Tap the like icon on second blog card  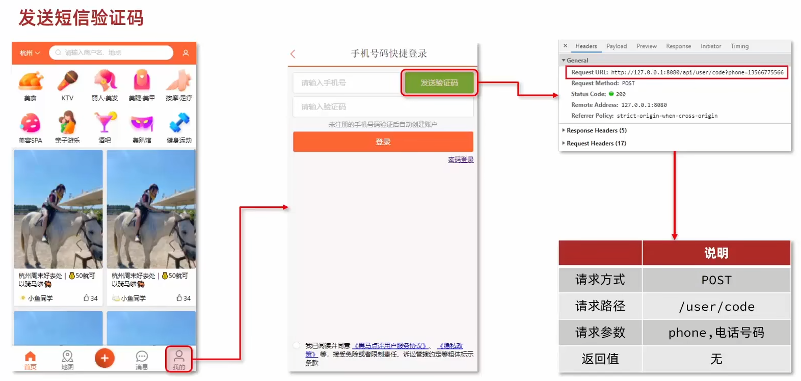(x=179, y=298)
